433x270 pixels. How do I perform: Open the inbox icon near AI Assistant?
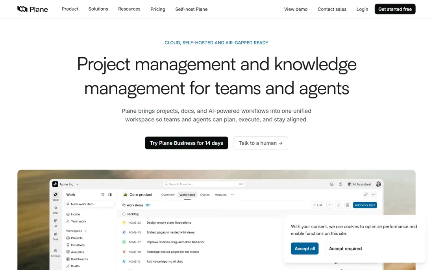click(332, 184)
